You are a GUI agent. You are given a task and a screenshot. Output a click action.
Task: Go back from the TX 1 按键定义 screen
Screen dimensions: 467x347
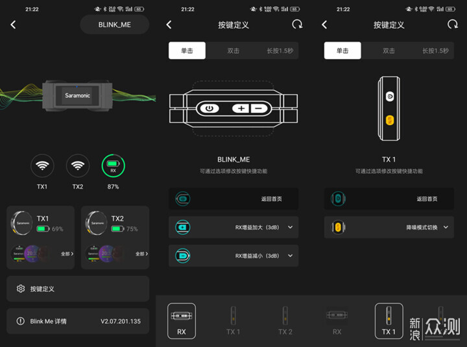325,25
